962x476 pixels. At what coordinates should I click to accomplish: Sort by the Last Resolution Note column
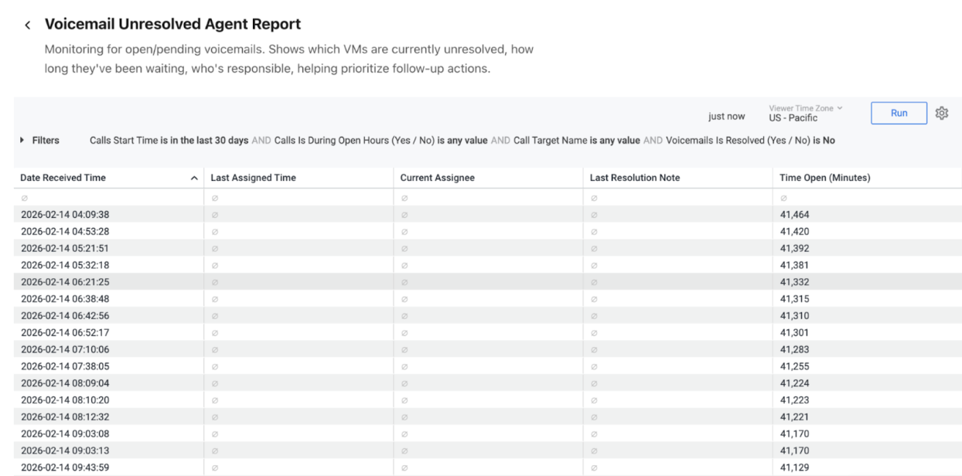tap(634, 177)
